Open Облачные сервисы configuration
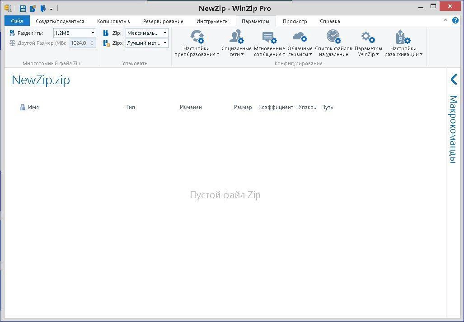 pos(300,43)
